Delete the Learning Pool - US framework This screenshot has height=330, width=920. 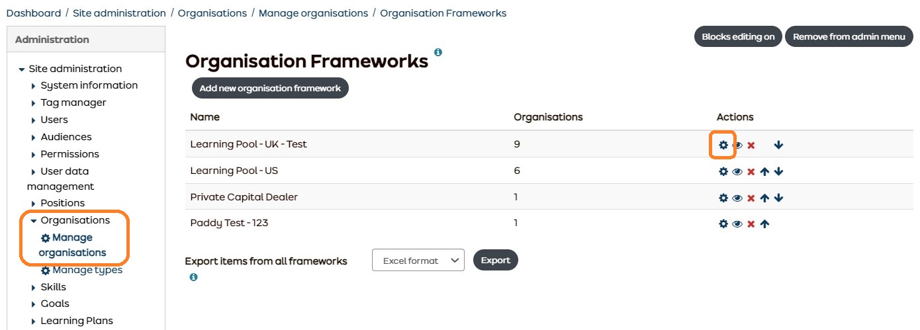[751, 171]
